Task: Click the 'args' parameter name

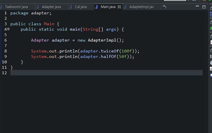Action: click(111, 29)
